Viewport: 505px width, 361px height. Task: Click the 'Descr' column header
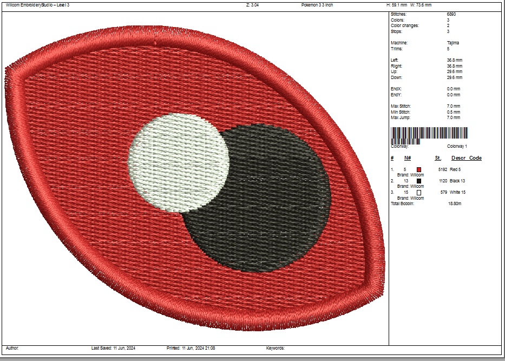tap(458, 158)
